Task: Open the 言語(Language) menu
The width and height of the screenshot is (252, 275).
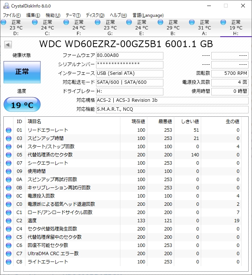Action: pyautogui.click(x=148, y=15)
